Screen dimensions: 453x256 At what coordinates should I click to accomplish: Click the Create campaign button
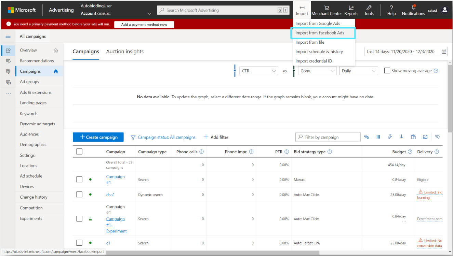[98, 137]
